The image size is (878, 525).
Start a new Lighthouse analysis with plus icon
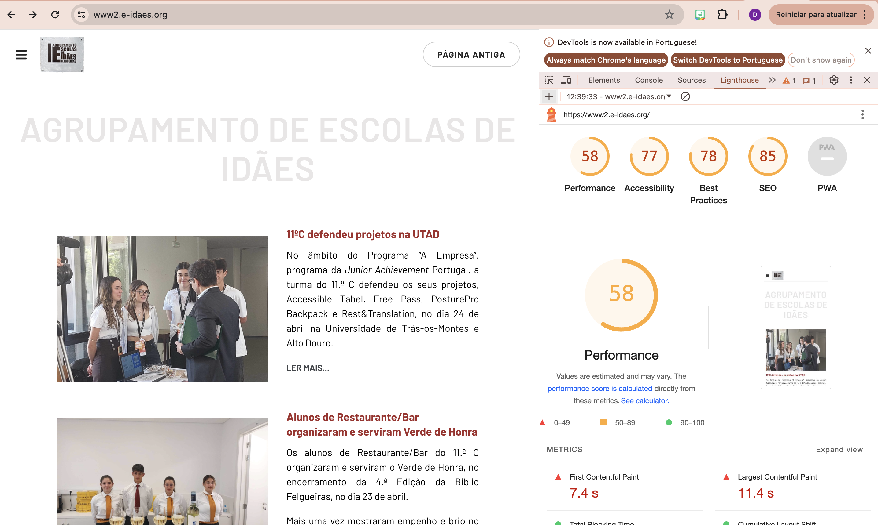click(x=548, y=96)
